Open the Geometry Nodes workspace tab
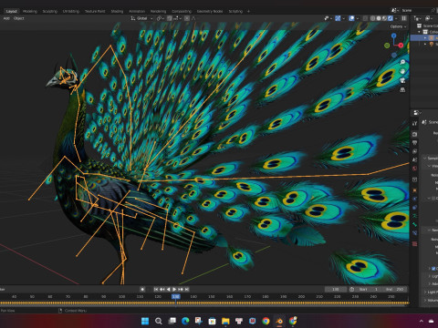The height and width of the screenshot is (328, 438). pos(210,11)
